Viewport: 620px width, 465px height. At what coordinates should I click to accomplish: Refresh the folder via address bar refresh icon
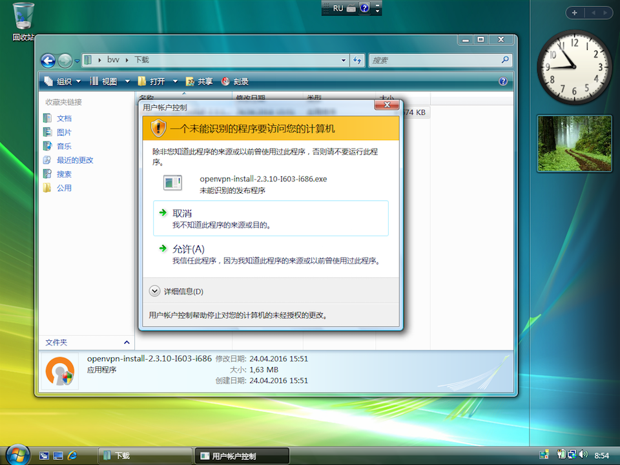click(357, 60)
